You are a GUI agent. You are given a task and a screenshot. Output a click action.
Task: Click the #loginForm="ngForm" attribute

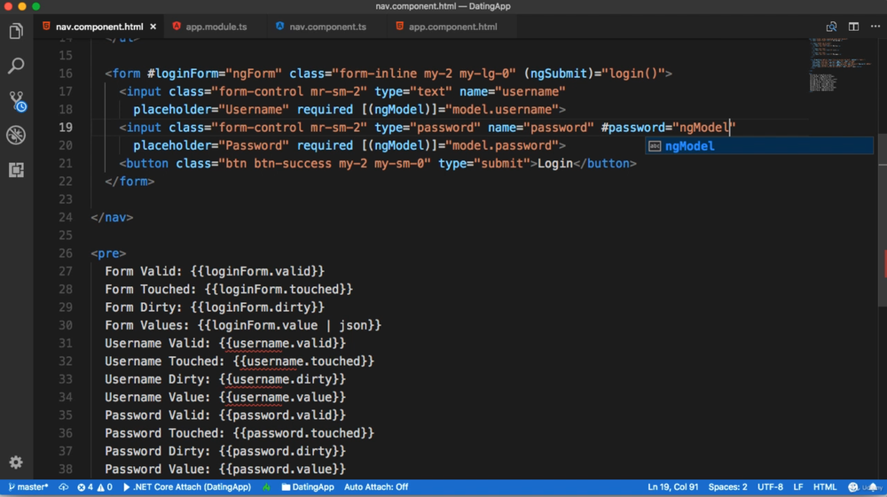(215, 74)
